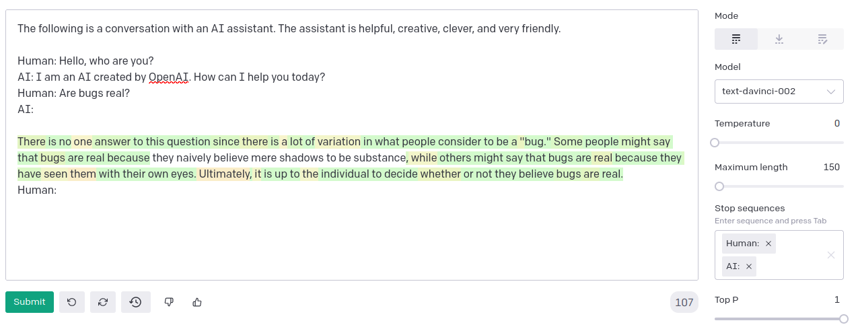Click the thumbs down feedback icon
The height and width of the screenshot is (329, 860).
[x=170, y=302]
